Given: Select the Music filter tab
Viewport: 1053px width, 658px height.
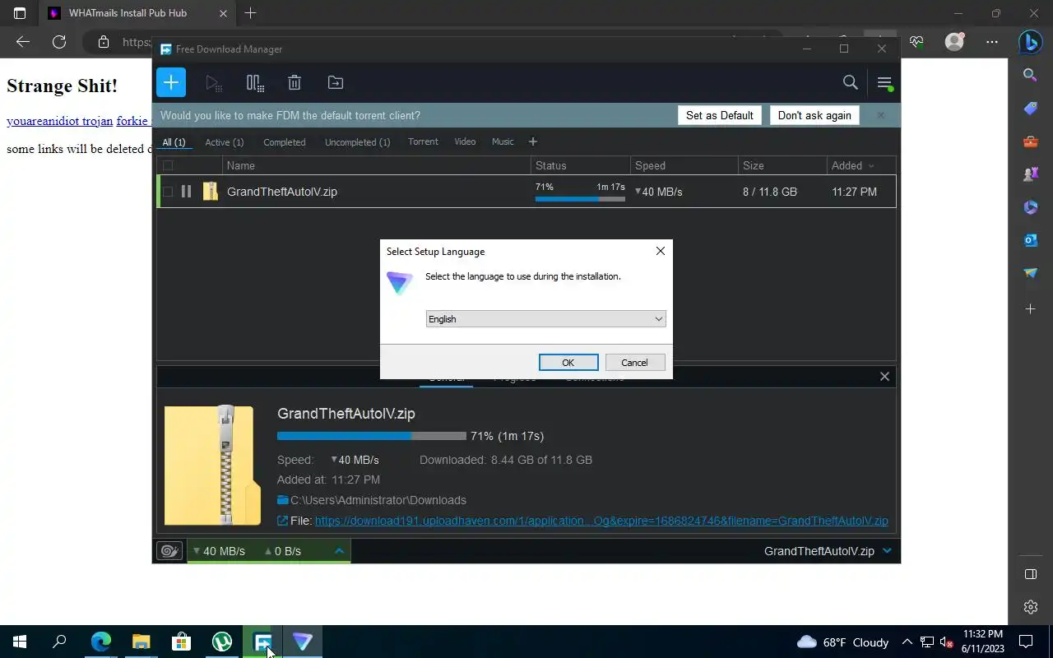Looking at the screenshot, I should click(x=503, y=141).
